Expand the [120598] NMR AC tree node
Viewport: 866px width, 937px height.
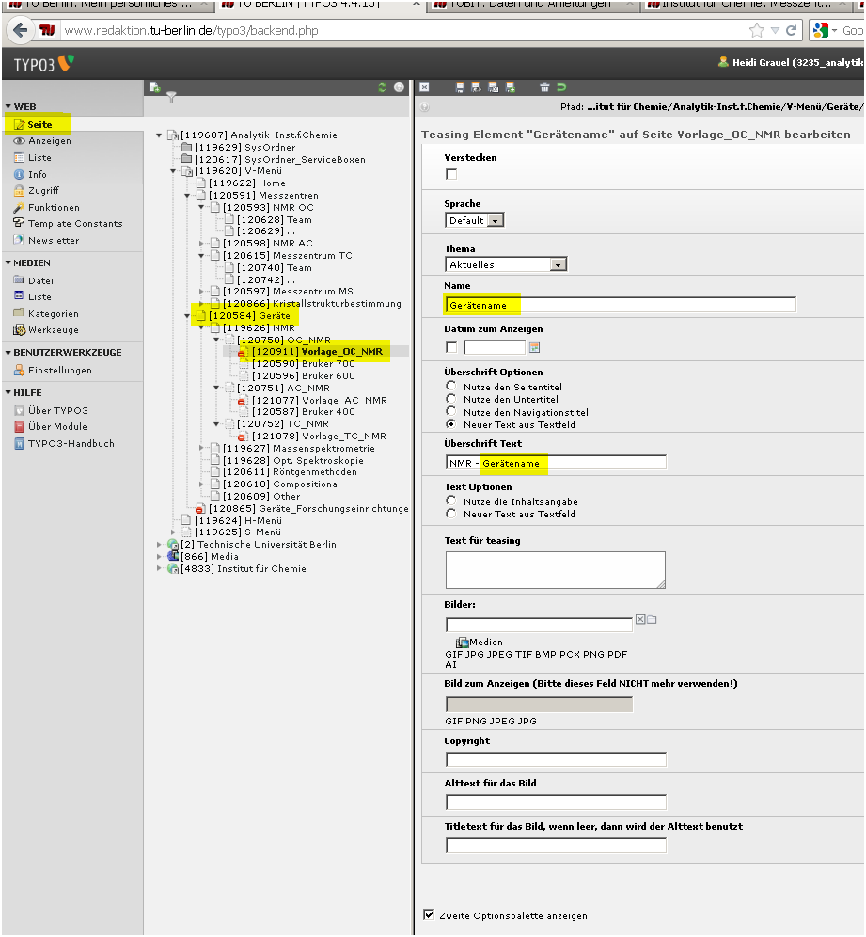pyautogui.click(x=201, y=244)
